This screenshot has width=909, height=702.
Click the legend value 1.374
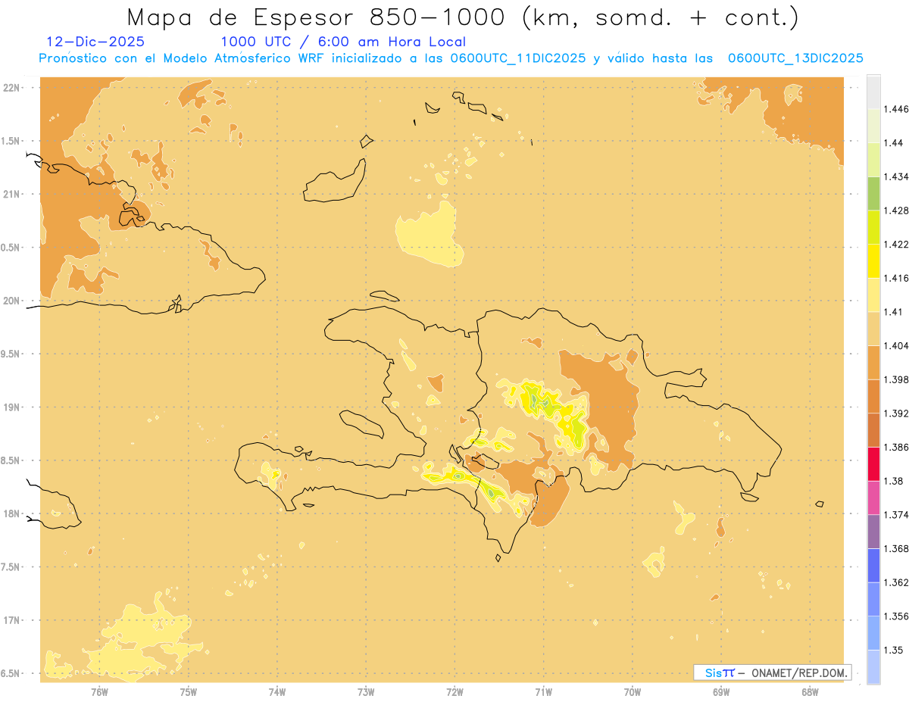(x=897, y=515)
